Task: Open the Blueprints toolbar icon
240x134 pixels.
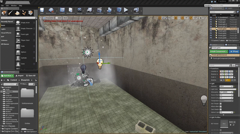Action: pyautogui.click(x=89, y=11)
